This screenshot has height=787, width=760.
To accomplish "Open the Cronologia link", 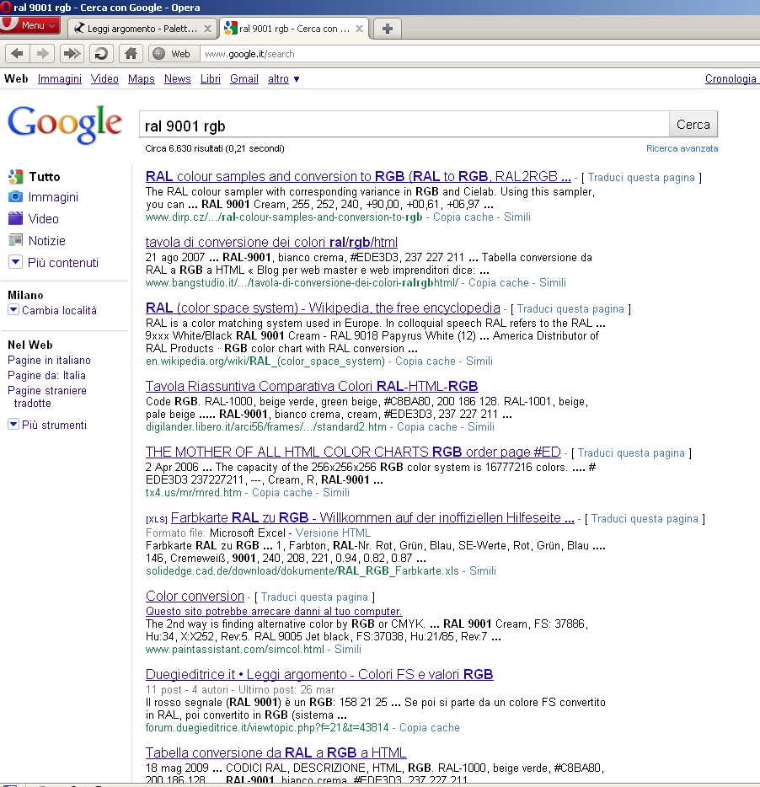I will 731,79.
